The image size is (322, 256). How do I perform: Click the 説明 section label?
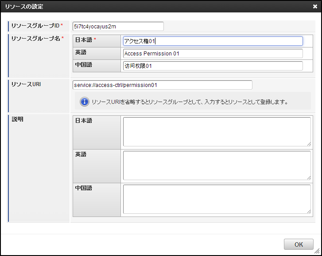coord(18,119)
